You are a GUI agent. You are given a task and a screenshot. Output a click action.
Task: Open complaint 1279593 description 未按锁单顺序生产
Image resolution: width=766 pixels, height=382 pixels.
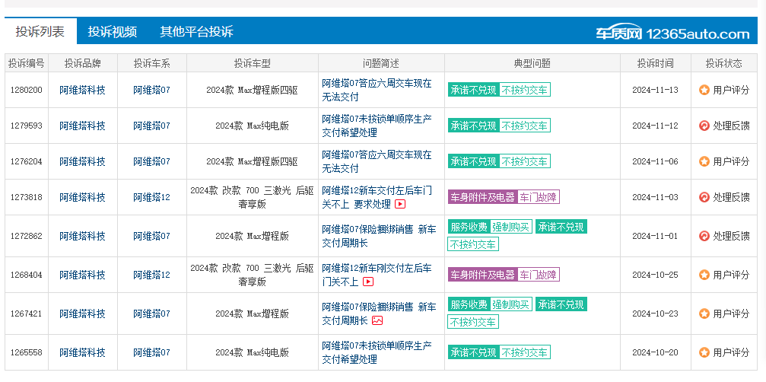click(377, 126)
